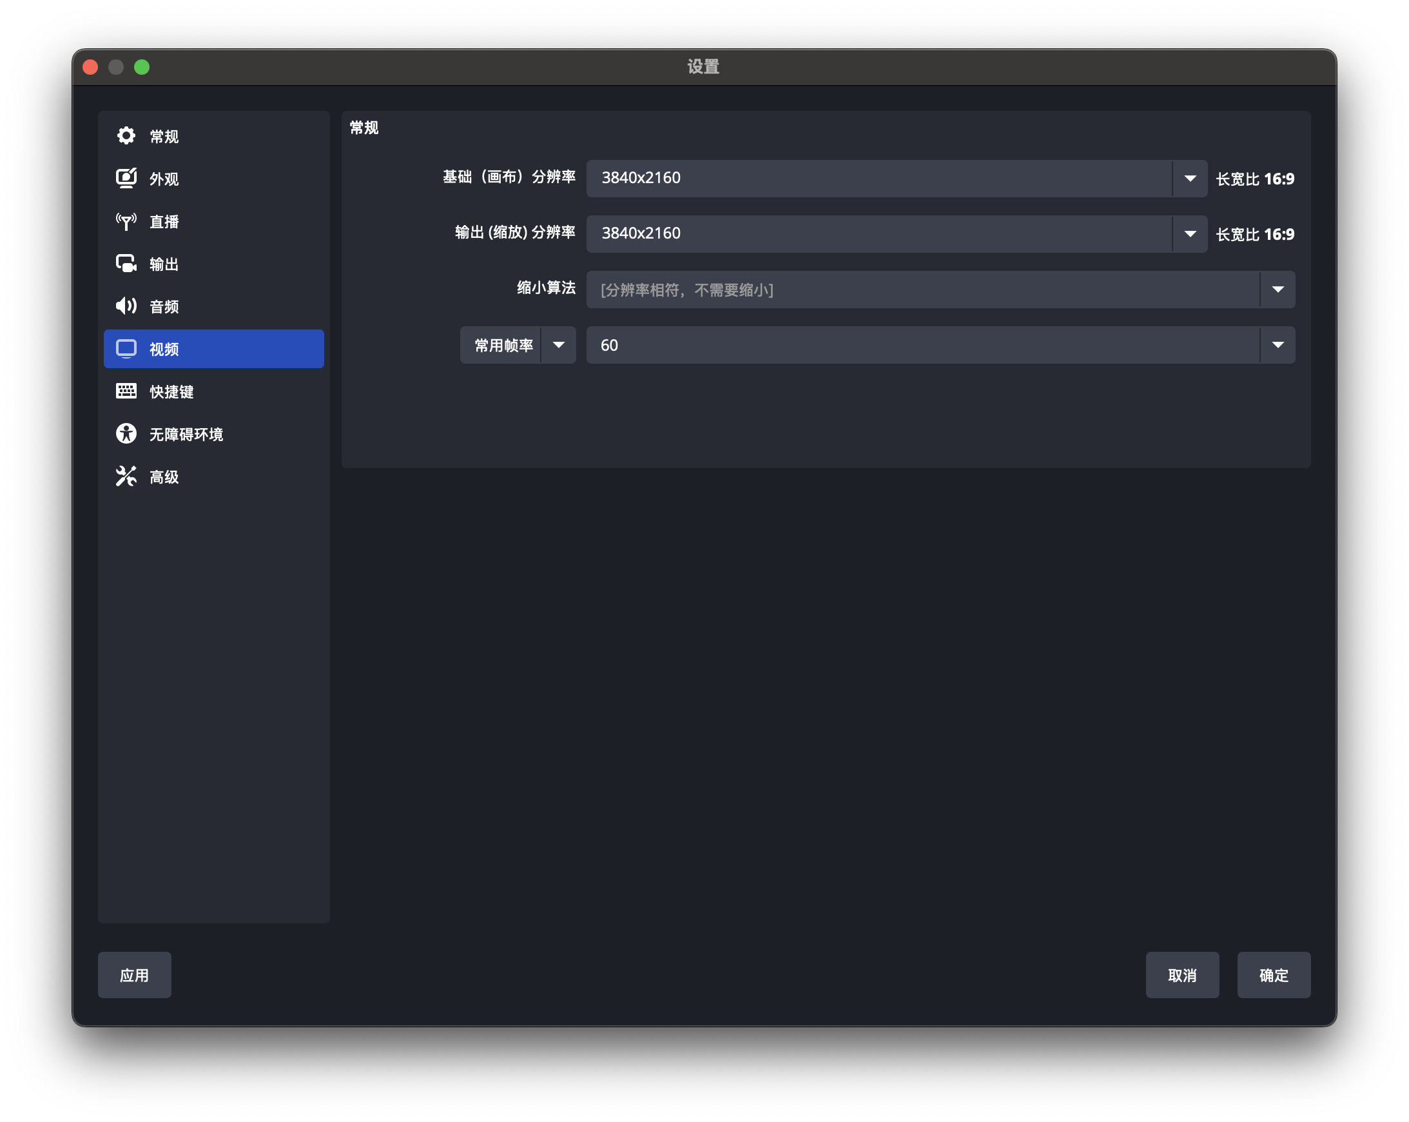Viewport: 1409px width, 1122px height.
Task: Click the 常规 section heading in video panel
Action: [364, 128]
